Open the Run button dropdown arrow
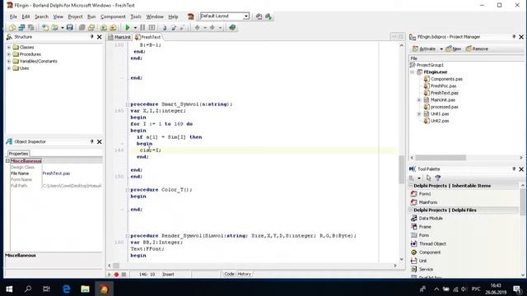The width and height of the screenshot is (527, 296). point(135,28)
